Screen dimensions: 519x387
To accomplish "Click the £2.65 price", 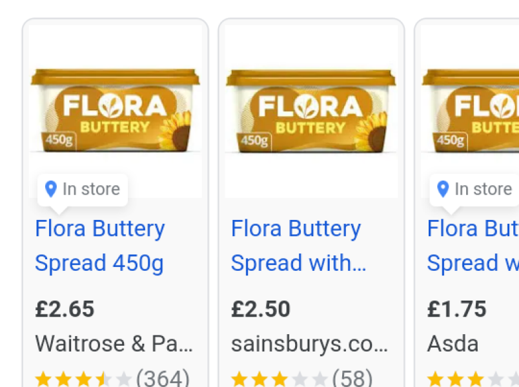I will [x=65, y=309].
